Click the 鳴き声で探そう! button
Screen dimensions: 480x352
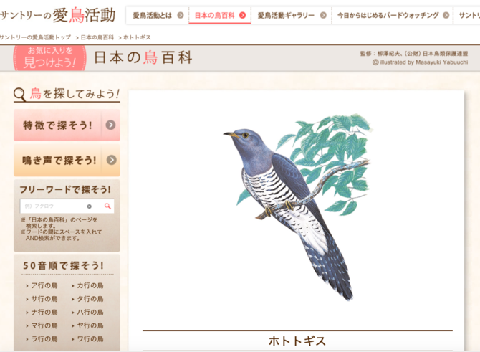(67, 160)
